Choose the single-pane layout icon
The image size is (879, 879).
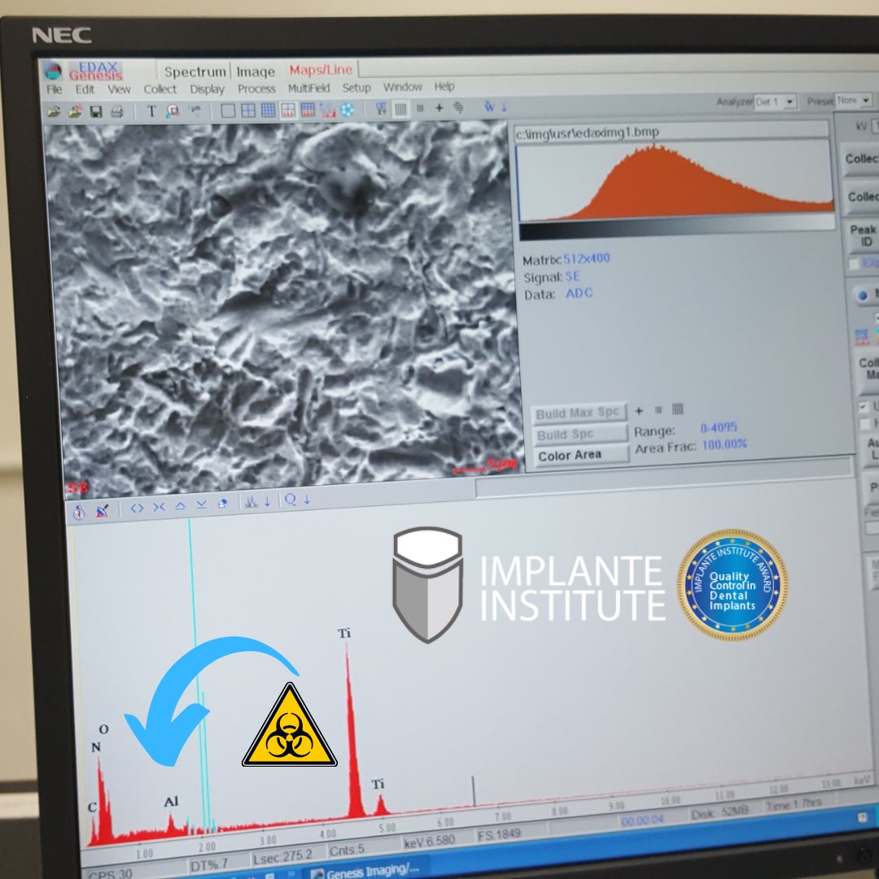point(228,111)
